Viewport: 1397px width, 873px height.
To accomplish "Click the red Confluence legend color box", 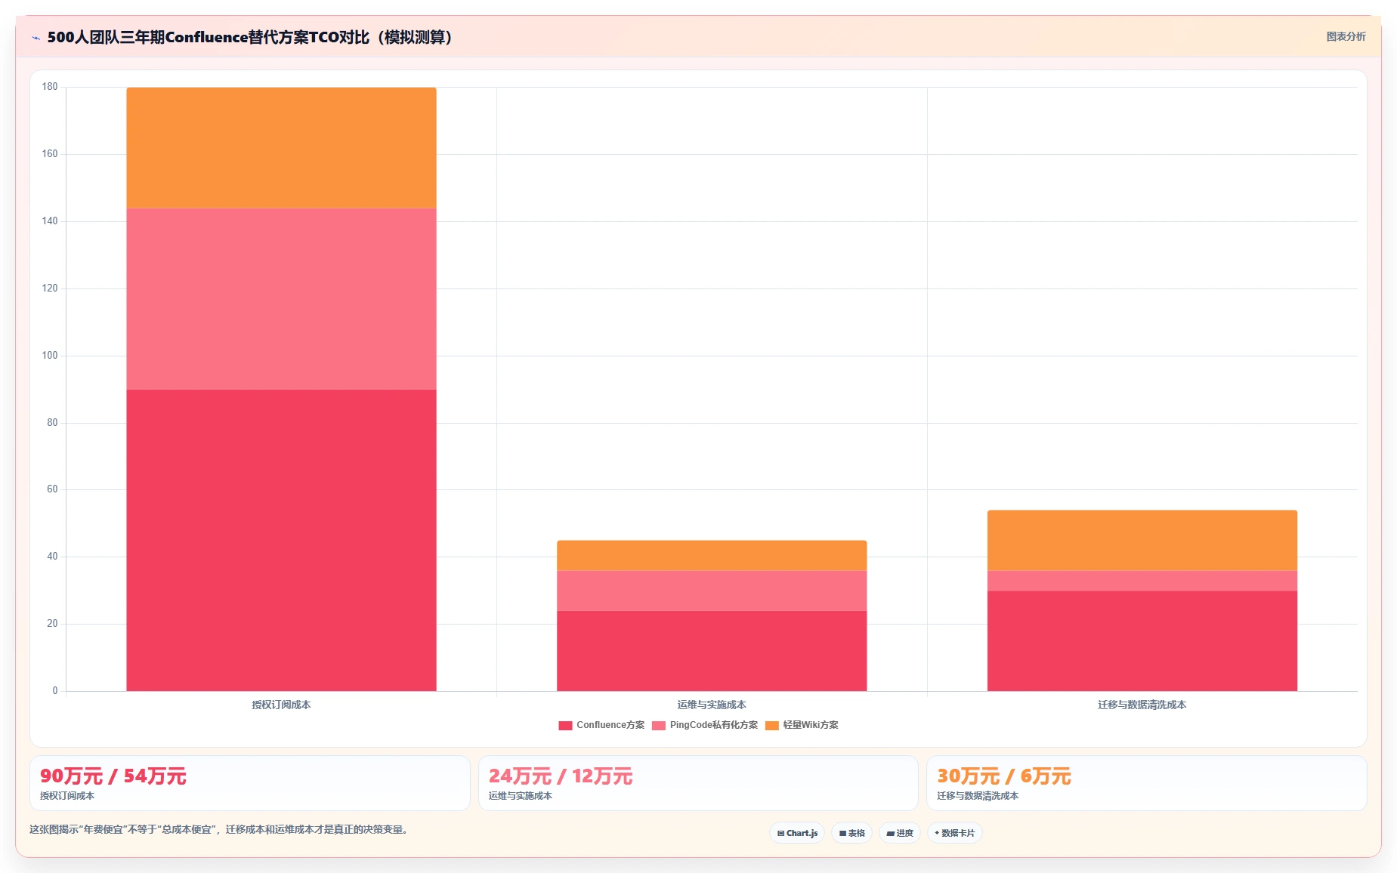I will [x=565, y=726].
